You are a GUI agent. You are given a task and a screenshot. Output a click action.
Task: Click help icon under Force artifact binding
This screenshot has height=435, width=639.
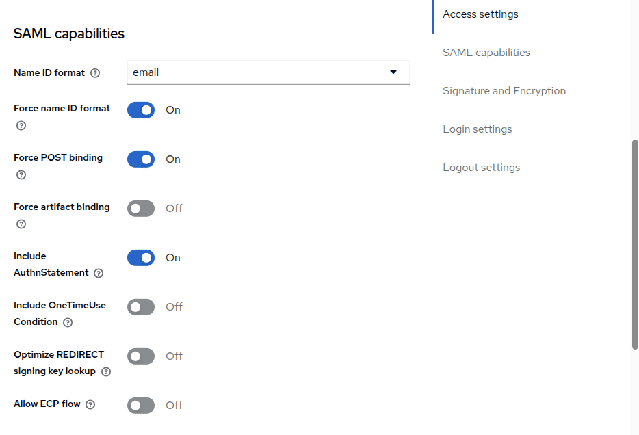pyautogui.click(x=21, y=224)
